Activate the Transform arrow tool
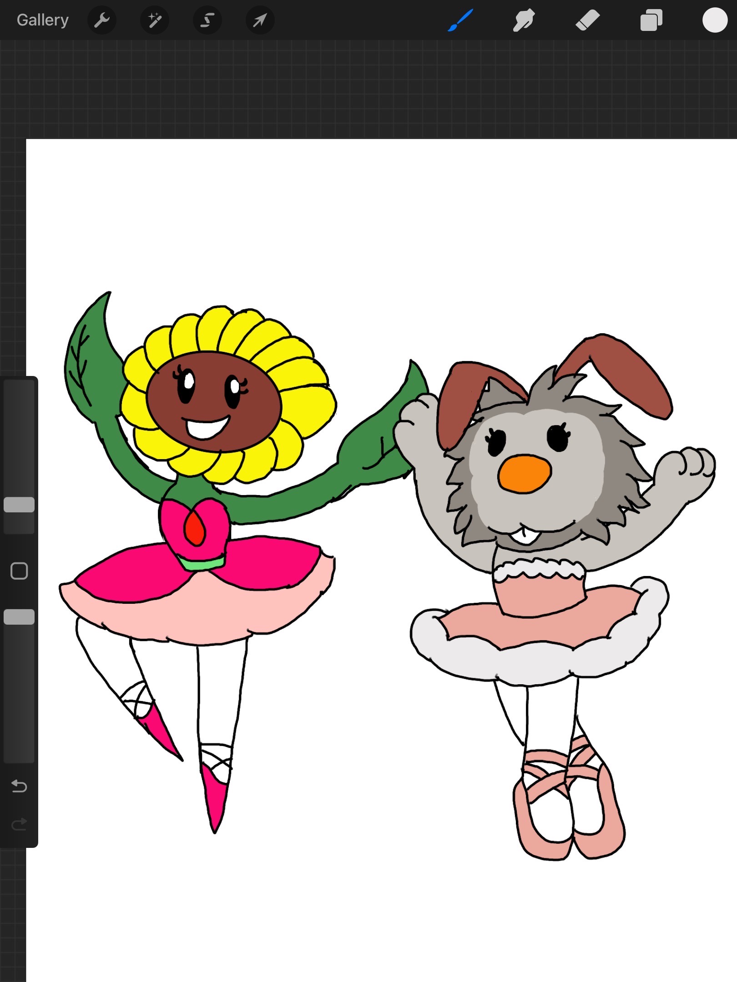737x982 pixels. [x=260, y=20]
